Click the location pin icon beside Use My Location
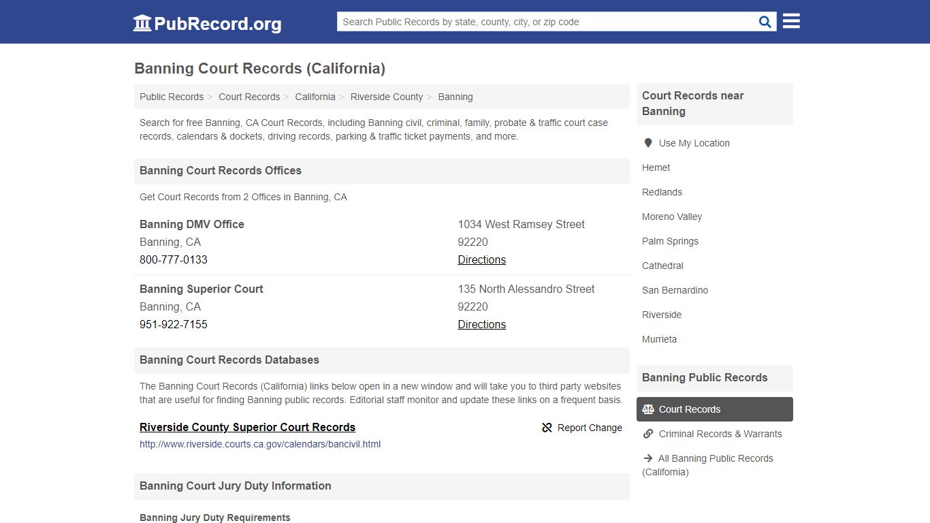930x523 pixels. tap(648, 143)
